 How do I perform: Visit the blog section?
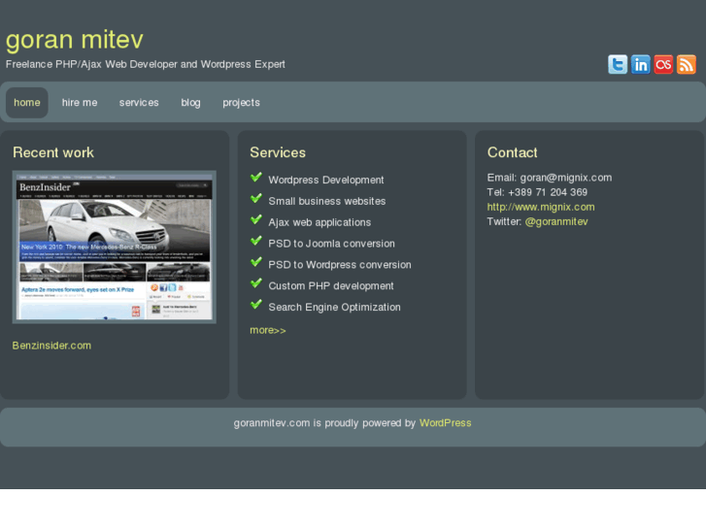pyautogui.click(x=191, y=103)
